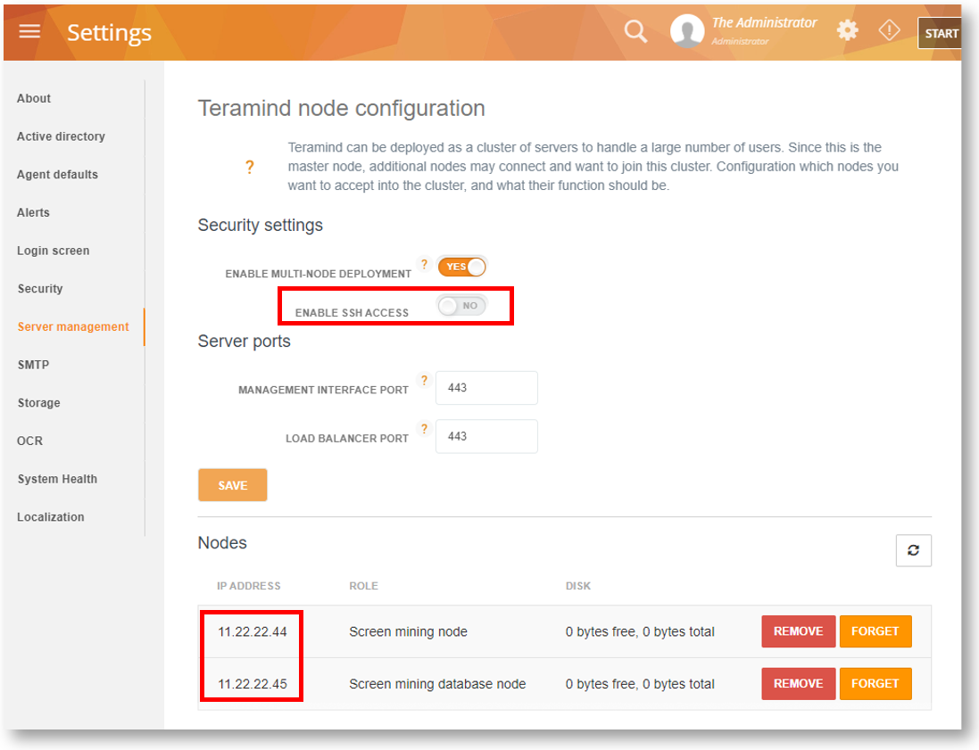The image size is (979, 750).
Task: Open Login screen settings
Action: [53, 251]
